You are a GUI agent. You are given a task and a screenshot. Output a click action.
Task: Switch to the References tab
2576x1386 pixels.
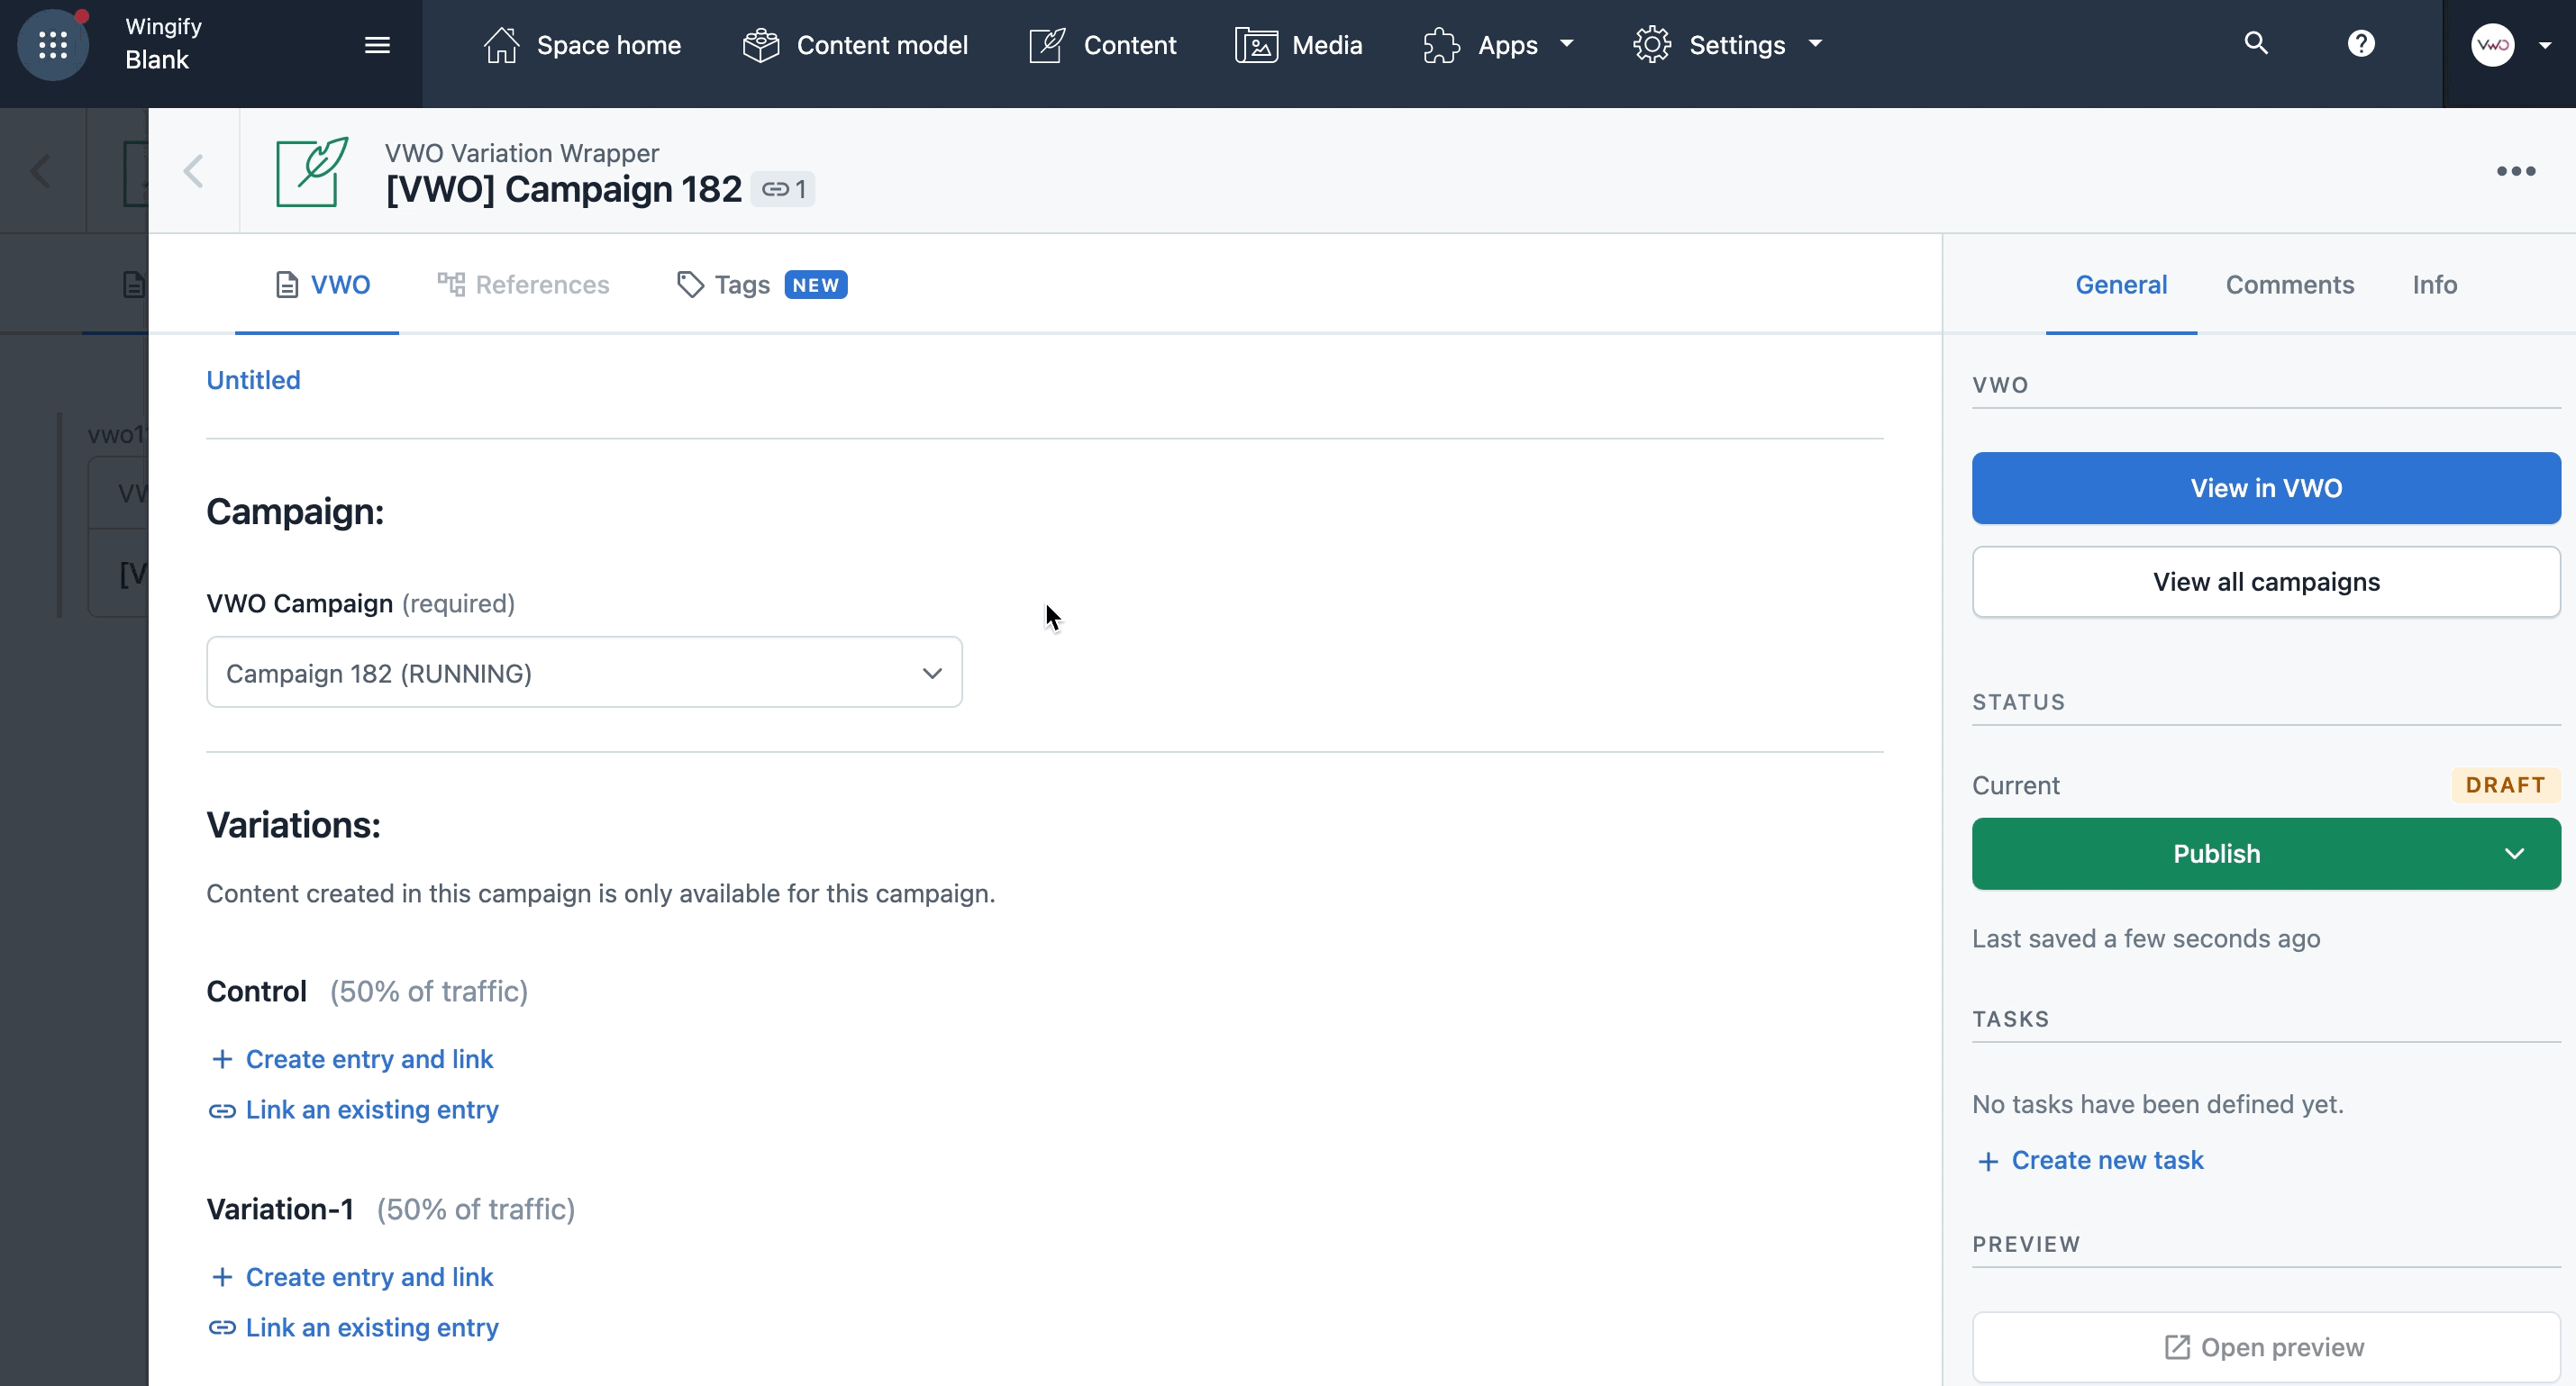pos(523,285)
